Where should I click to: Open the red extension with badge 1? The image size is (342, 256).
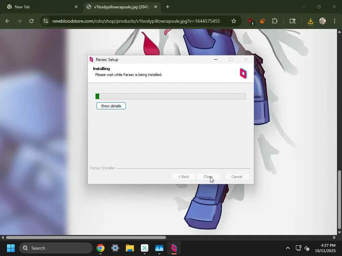coord(251,21)
